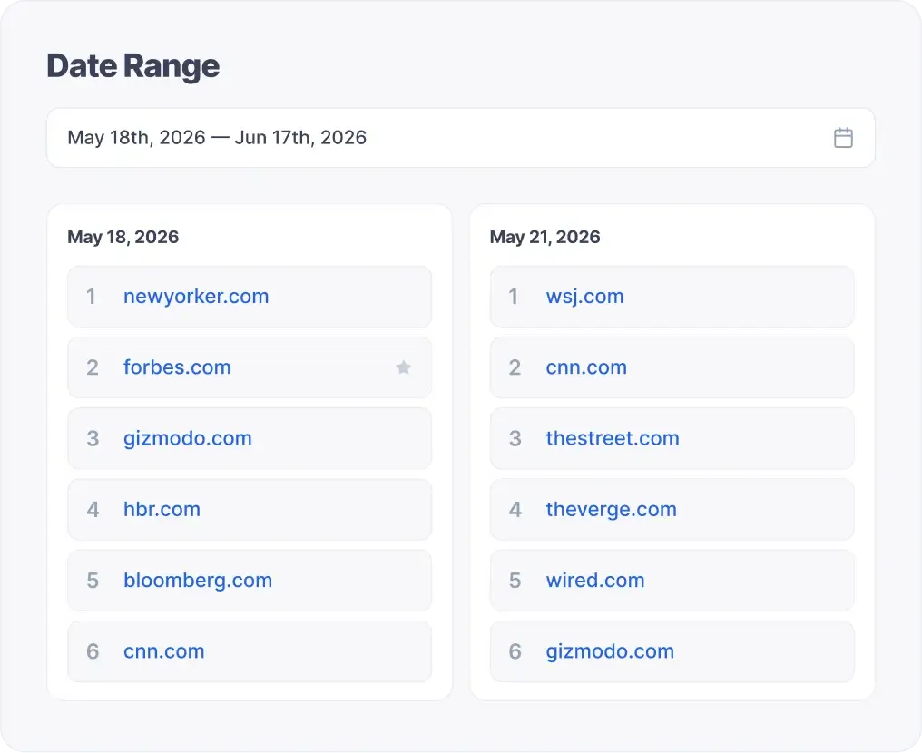Click the Date Range heading
The image size is (922, 753).
pos(132,65)
